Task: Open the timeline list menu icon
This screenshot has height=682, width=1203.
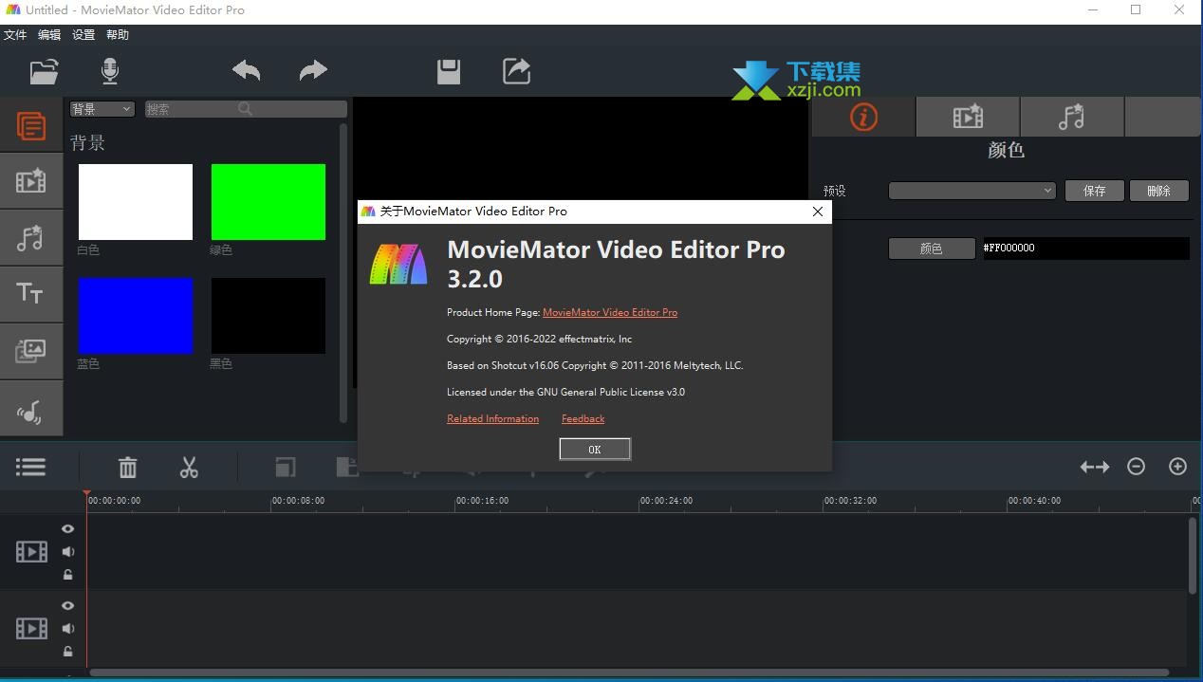Action: pyautogui.click(x=30, y=467)
